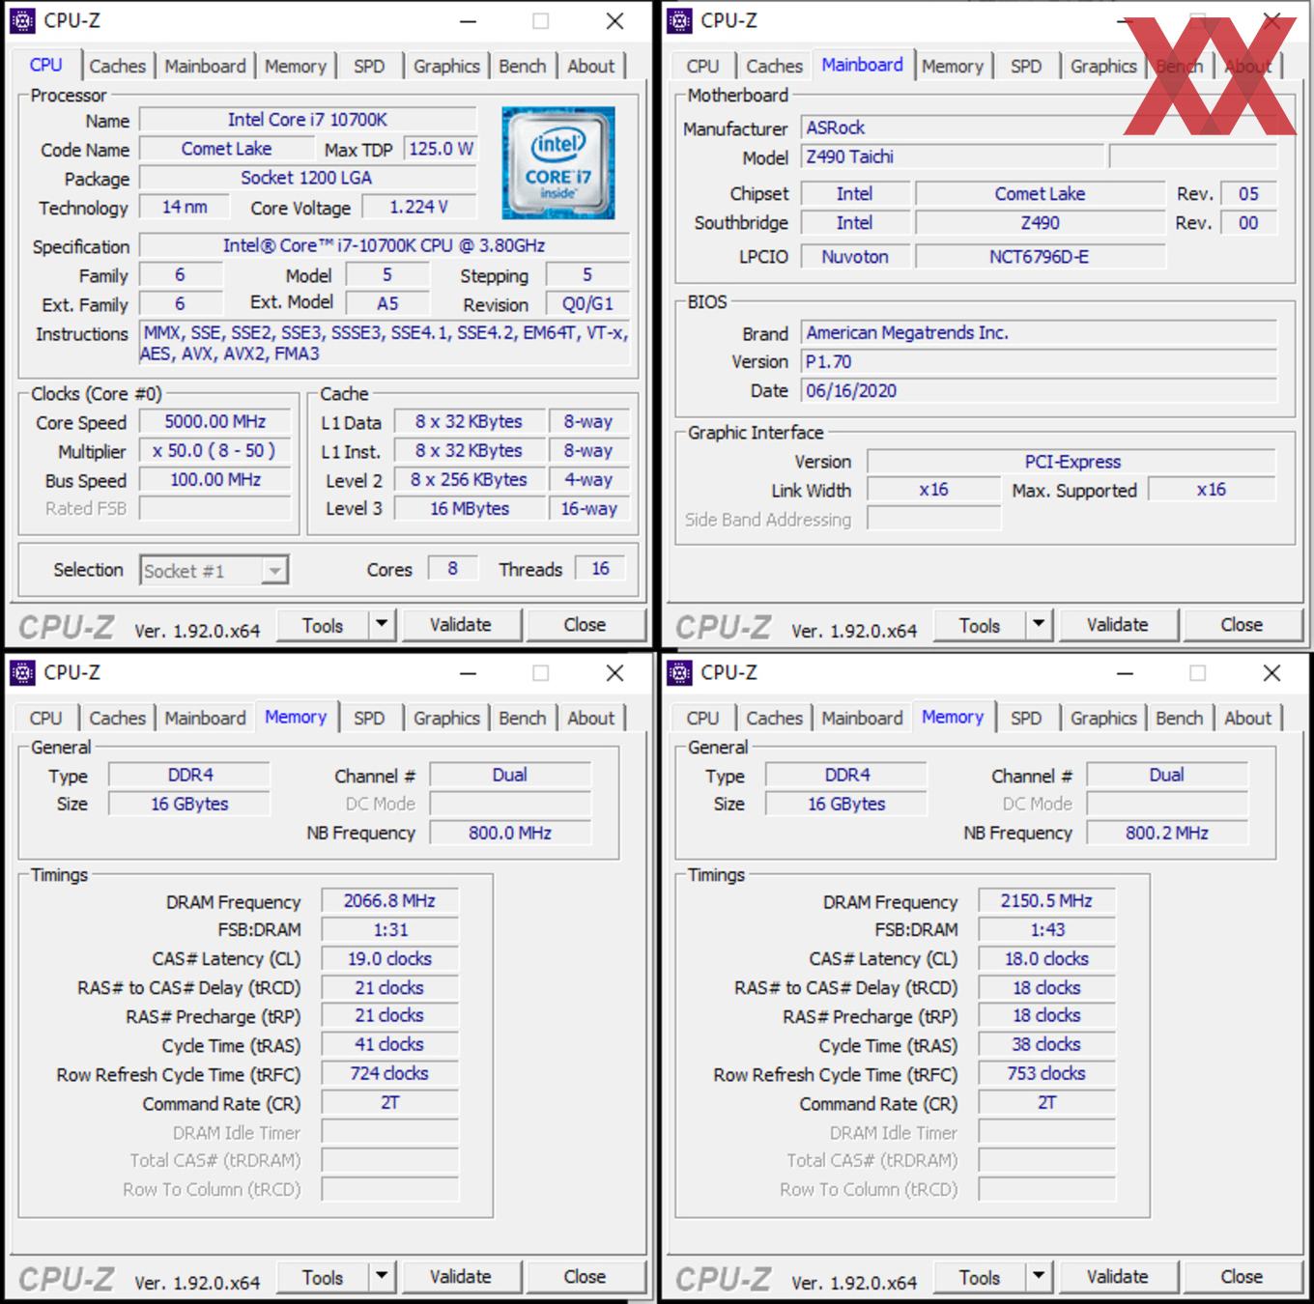This screenshot has height=1304, width=1314.
Task: Click the Multiplier value x 50.0 ( 8 - 50 )
Action: (215, 451)
